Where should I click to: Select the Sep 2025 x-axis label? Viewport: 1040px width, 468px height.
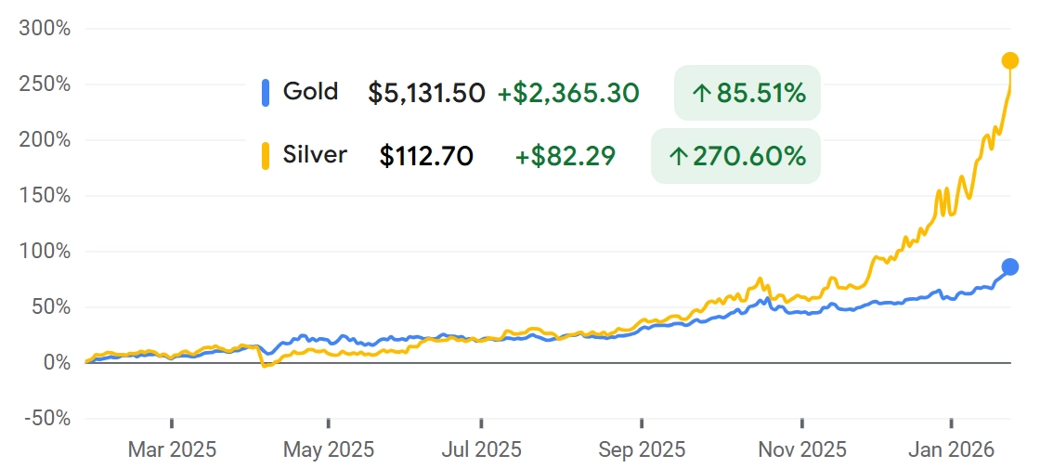(642, 450)
